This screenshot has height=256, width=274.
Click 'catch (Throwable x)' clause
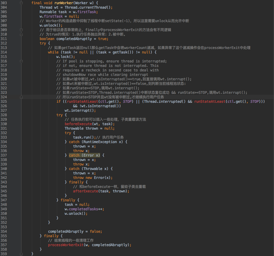(89, 169)
